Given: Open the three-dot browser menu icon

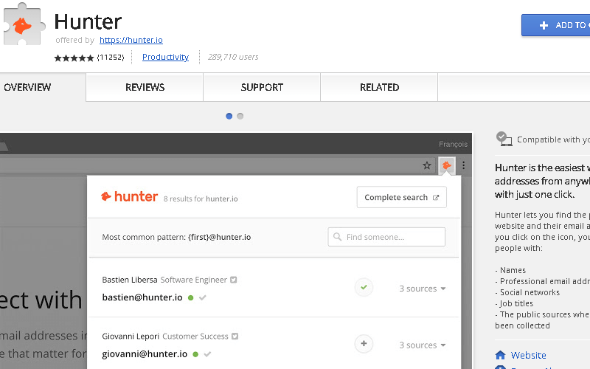Looking at the screenshot, I should pyautogui.click(x=464, y=165).
